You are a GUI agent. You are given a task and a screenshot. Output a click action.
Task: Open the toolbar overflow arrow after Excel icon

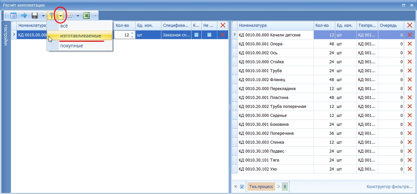[95, 16]
